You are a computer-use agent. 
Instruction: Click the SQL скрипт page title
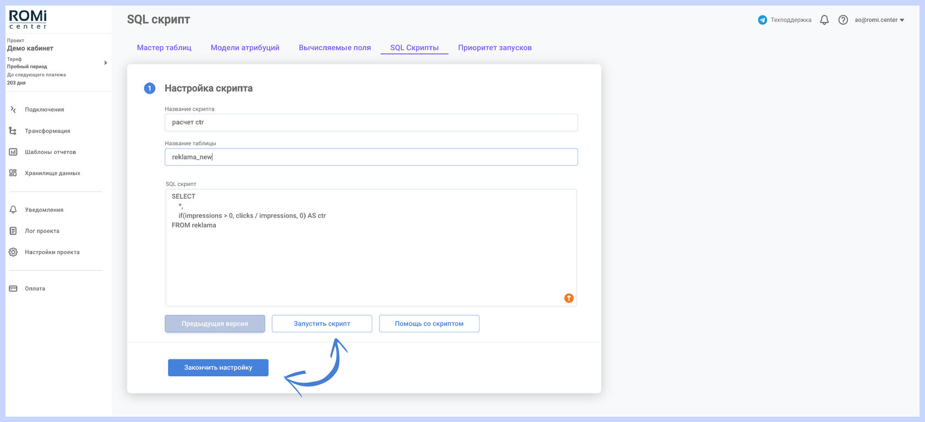tap(159, 19)
